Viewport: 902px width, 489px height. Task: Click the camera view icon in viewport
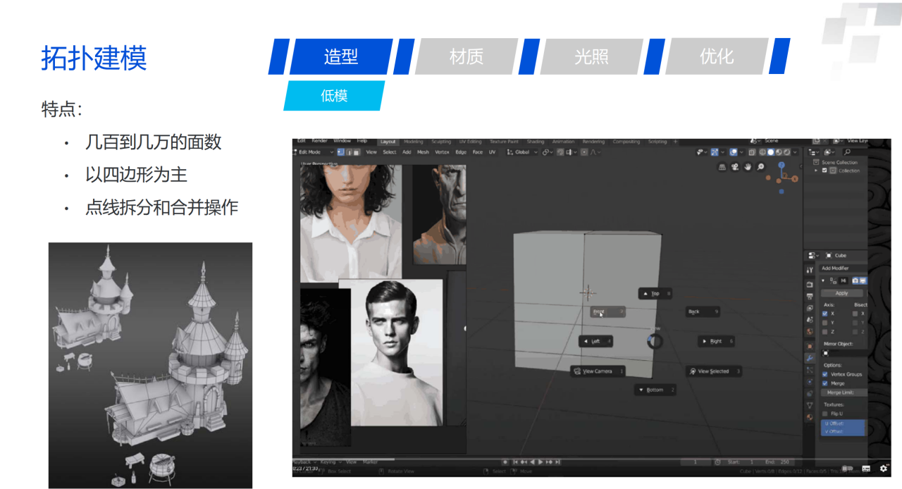(x=735, y=167)
